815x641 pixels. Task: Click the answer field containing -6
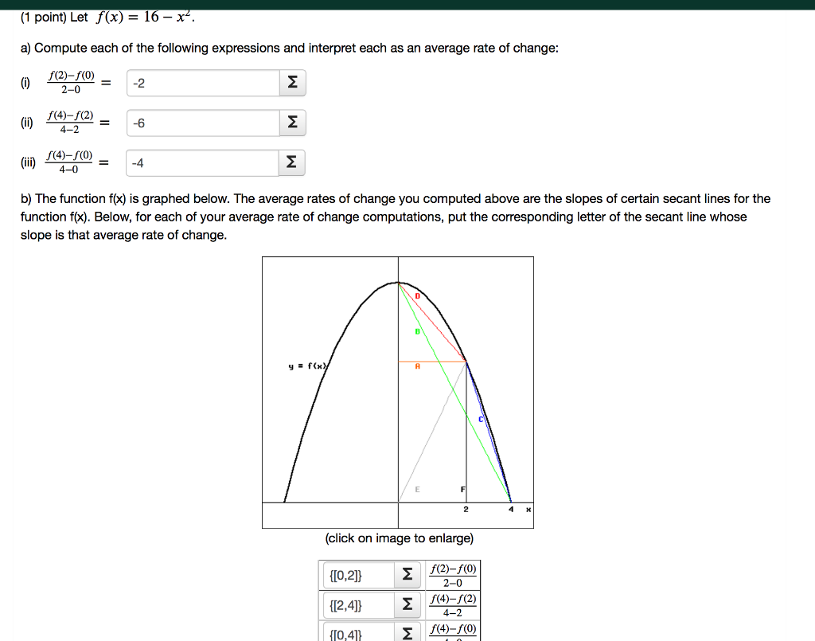click(x=203, y=122)
